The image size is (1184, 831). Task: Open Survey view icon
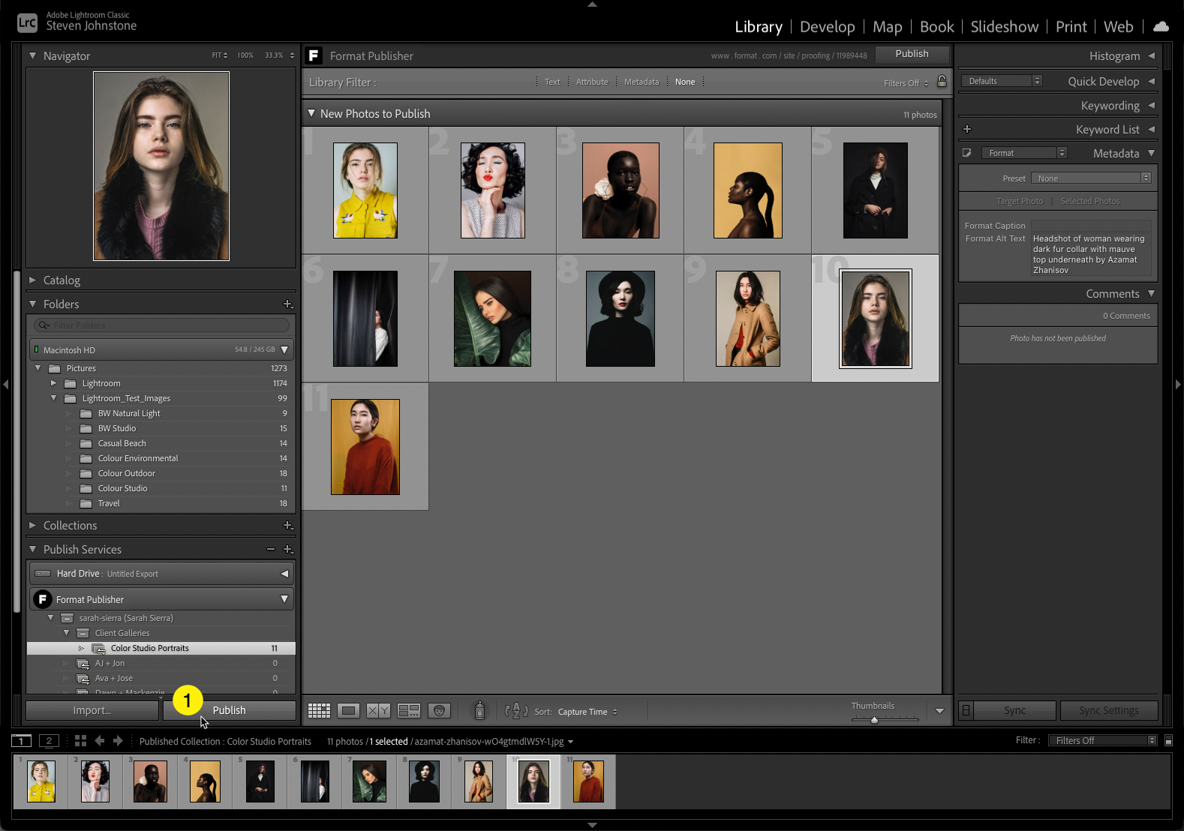(x=409, y=711)
